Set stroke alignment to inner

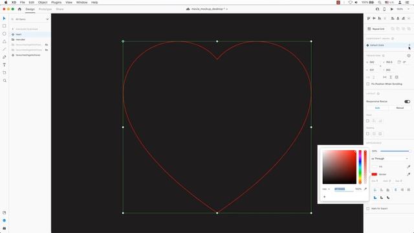click(375, 190)
